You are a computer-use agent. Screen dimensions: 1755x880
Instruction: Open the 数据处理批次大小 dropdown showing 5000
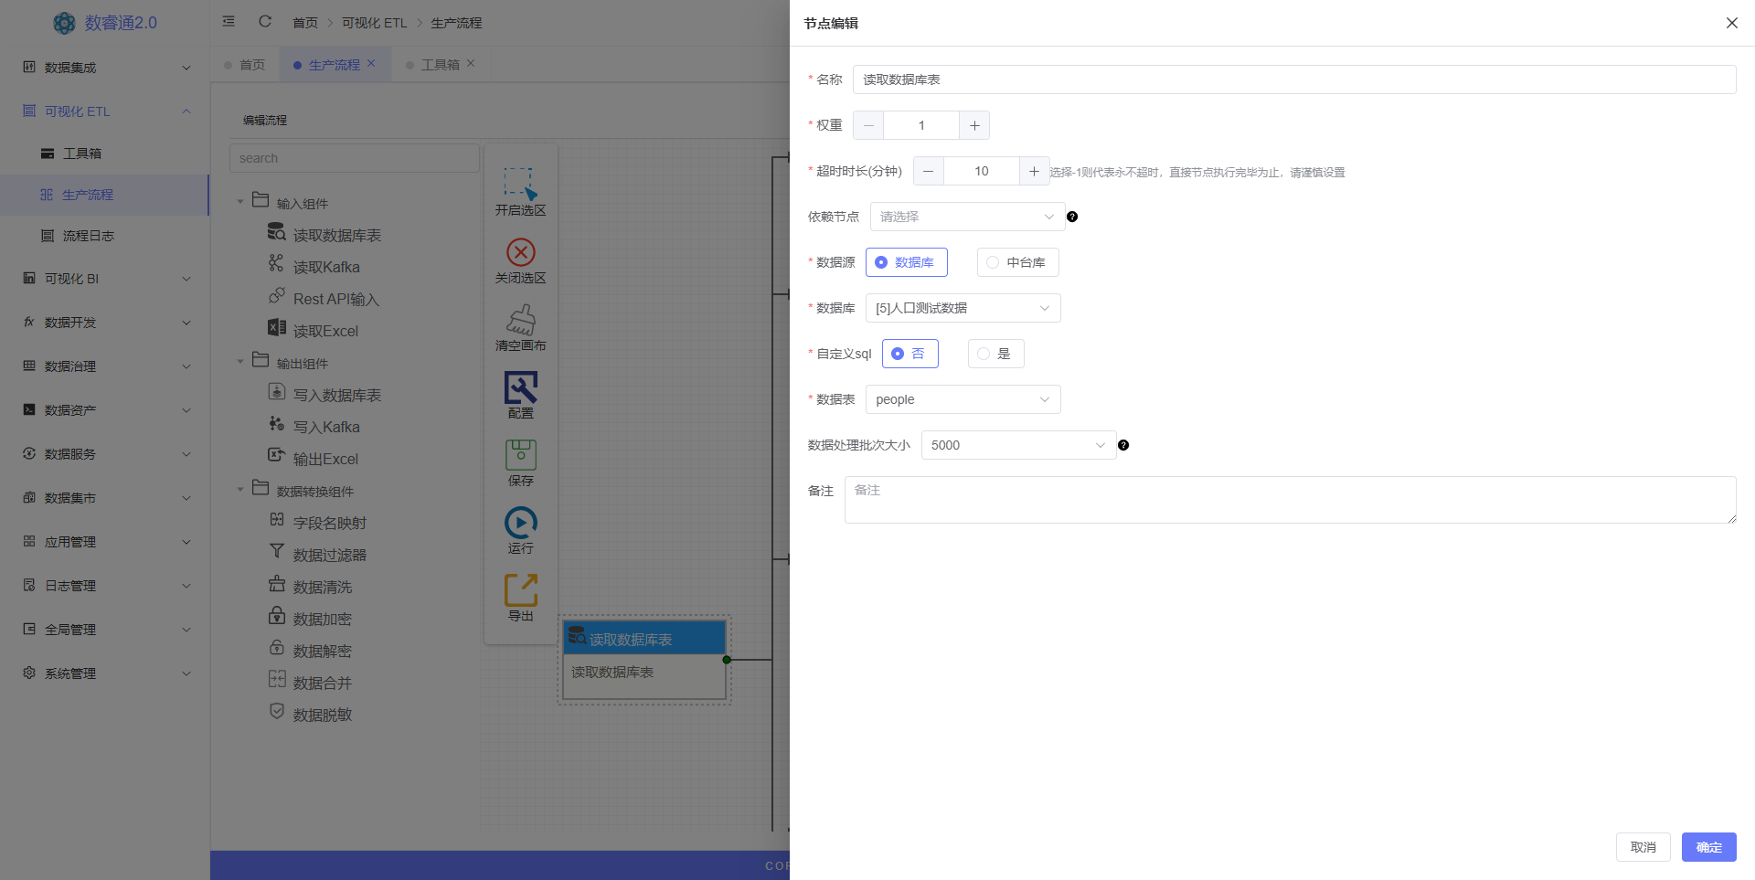pos(1018,445)
